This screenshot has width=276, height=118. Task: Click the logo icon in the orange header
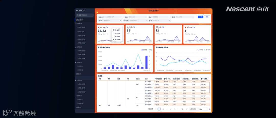(97, 12)
